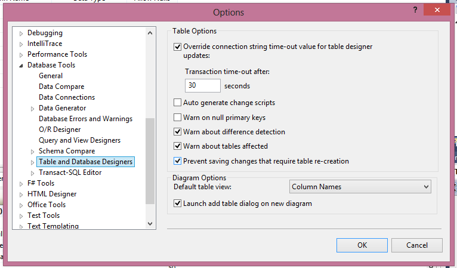The width and height of the screenshot is (457, 268).
Task: Select Data Connections in the tree
Action: point(67,97)
